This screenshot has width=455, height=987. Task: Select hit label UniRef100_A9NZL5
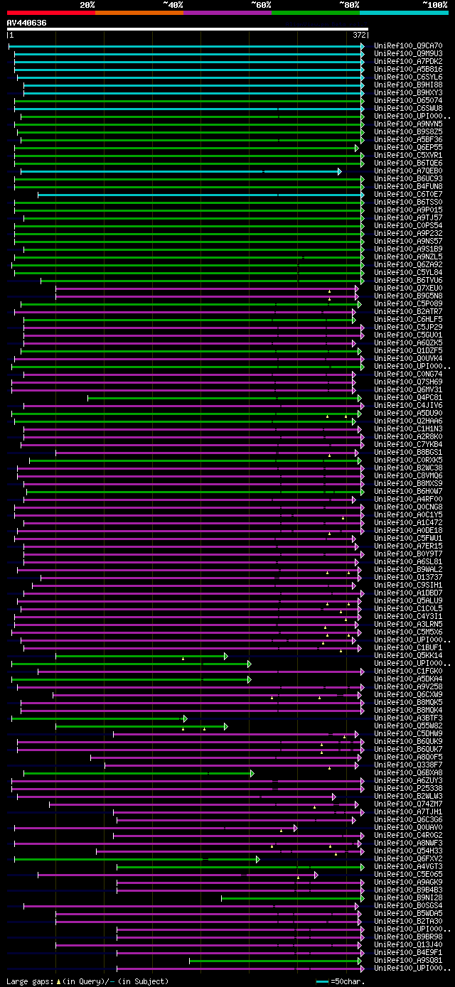[408, 257]
